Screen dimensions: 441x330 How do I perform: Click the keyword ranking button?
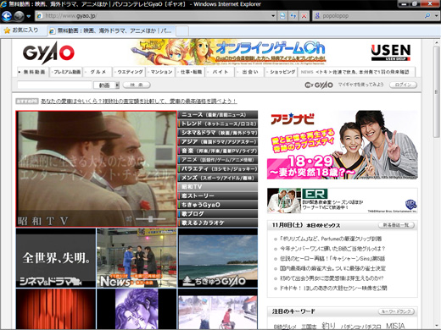pos(396,311)
